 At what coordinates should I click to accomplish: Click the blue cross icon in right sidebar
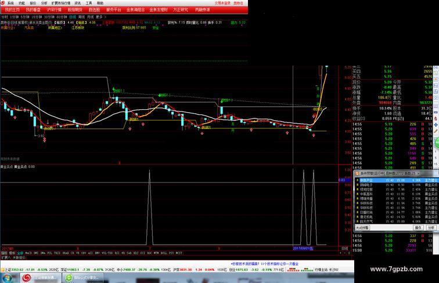[436, 125]
